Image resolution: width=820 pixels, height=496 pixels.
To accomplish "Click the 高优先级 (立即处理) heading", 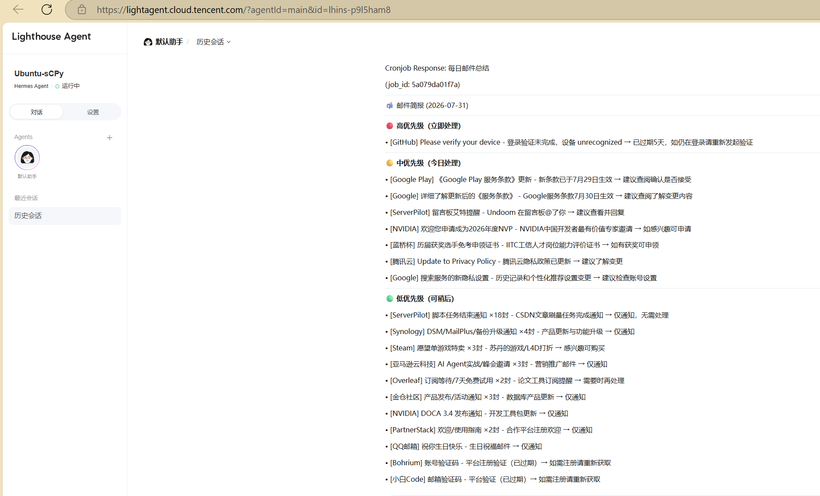I will (428, 126).
